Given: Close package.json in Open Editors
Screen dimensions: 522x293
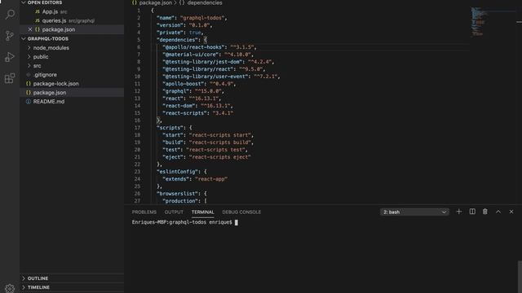Looking at the screenshot, I should [30, 29].
